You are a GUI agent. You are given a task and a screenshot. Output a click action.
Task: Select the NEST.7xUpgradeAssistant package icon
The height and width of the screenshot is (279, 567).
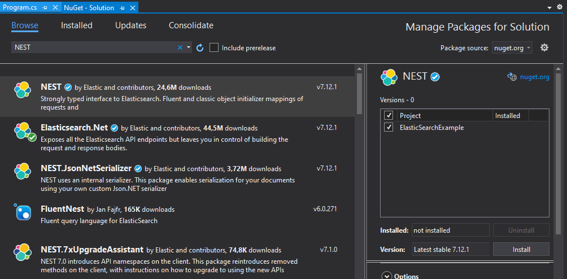pos(23,252)
